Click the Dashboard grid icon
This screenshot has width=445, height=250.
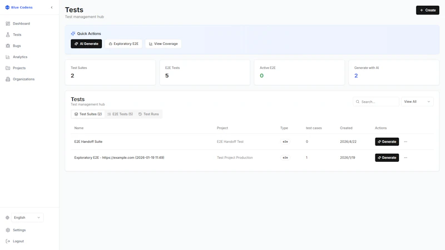pyautogui.click(x=8, y=23)
